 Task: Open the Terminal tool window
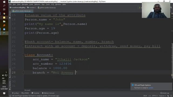pyautogui.click(x=35, y=93)
